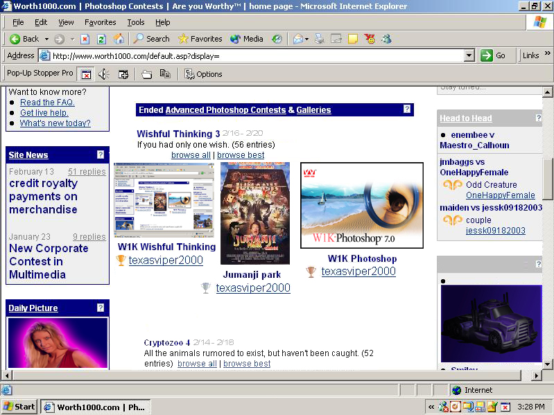
Task: Click the Ended Contests help question icon
Action: pos(407,109)
